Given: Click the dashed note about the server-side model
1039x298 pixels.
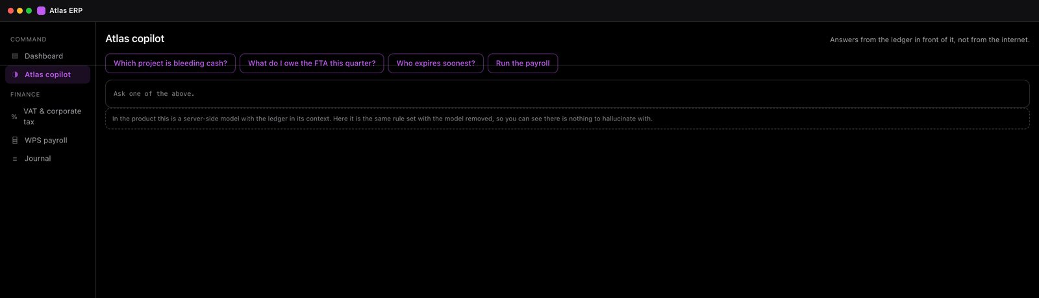Looking at the screenshot, I should point(567,119).
